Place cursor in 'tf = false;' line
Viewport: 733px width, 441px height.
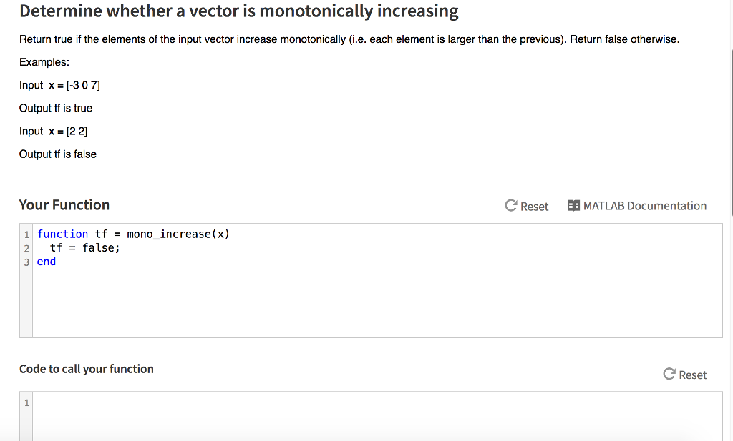point(84,247)
